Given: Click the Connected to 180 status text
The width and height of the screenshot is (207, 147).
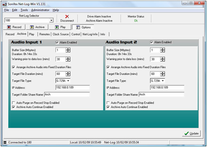Looking at the screenshot, I should coord(20,143).
